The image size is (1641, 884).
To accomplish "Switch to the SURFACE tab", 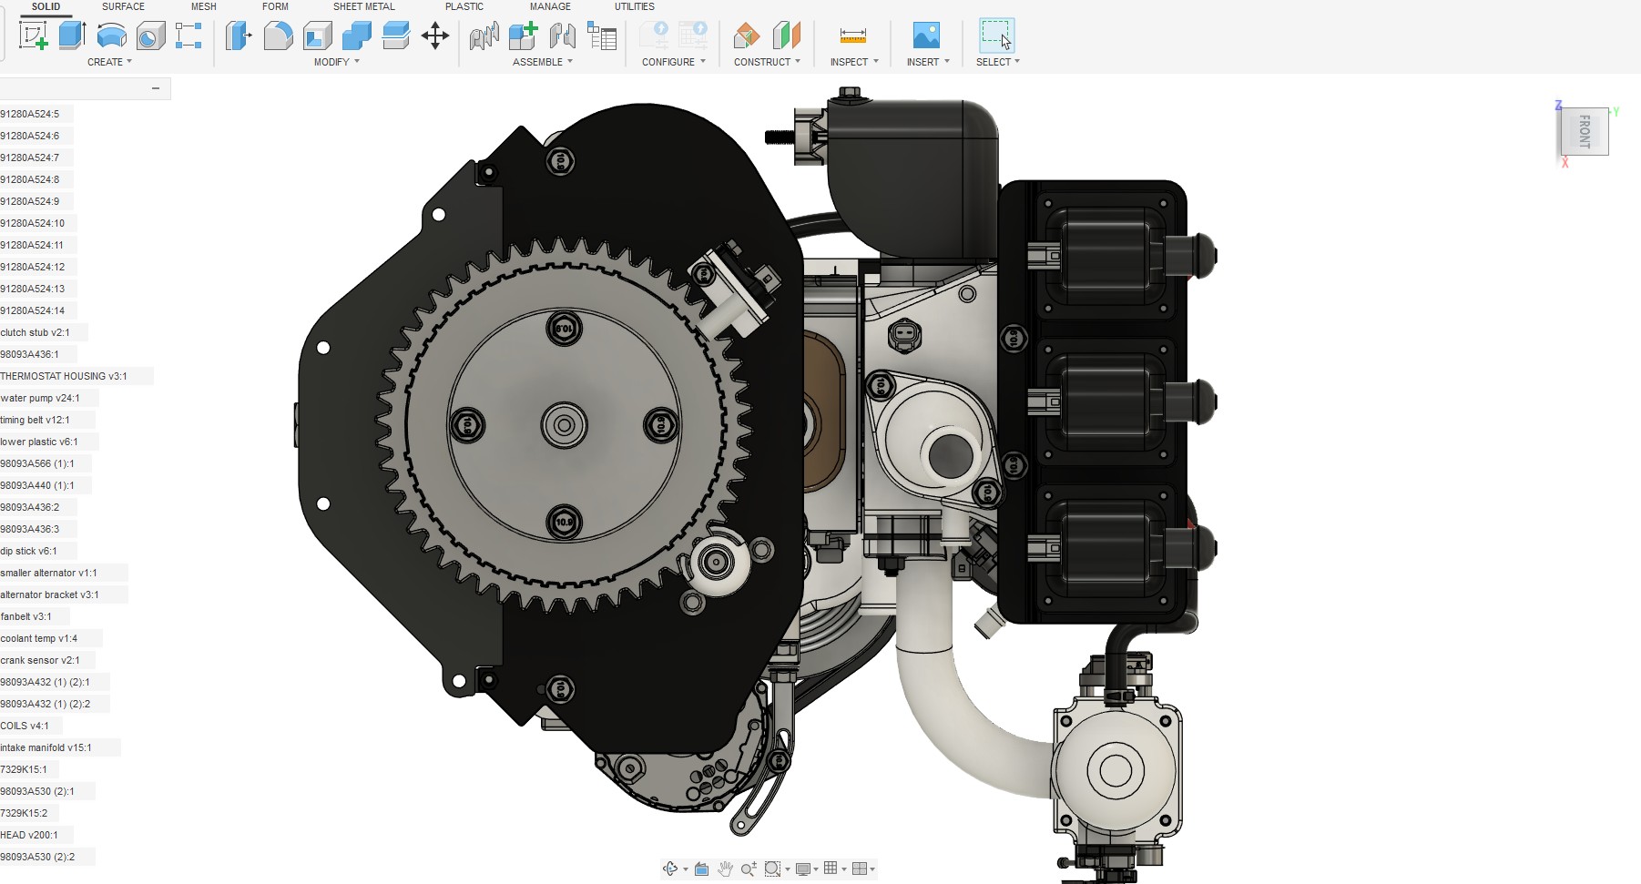I will pos(123,6).
